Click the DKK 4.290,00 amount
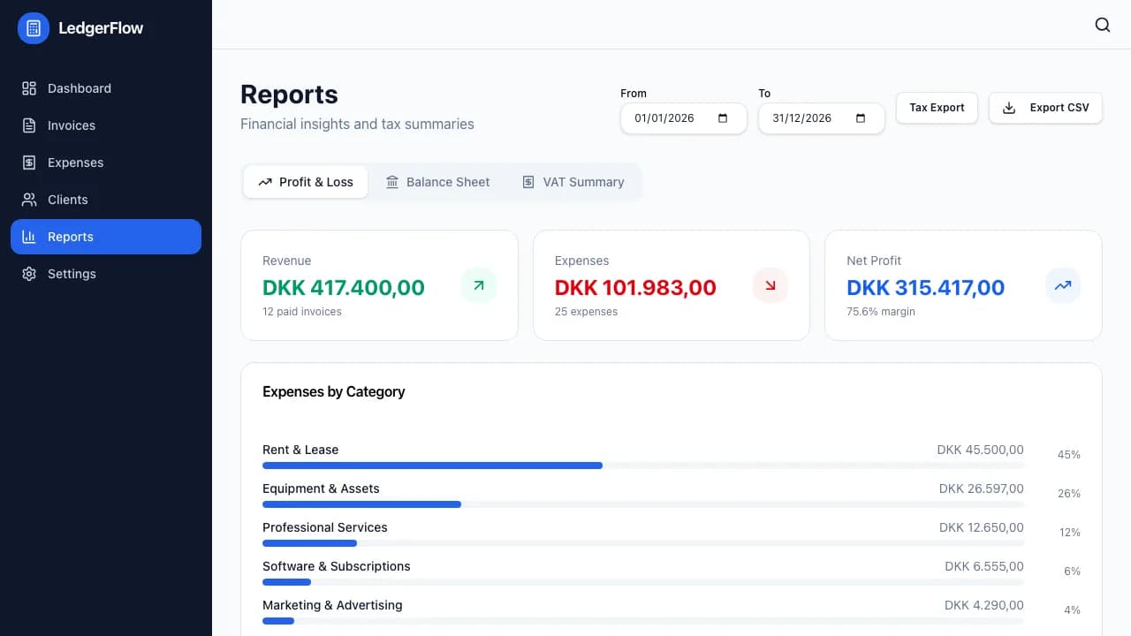Image resolution: width=1131 pixels, height=636 pixels. tap(984, 605)
